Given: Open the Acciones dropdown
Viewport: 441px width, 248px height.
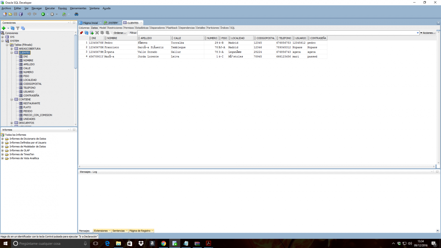Looking at the screenshot, I should 428,33.
